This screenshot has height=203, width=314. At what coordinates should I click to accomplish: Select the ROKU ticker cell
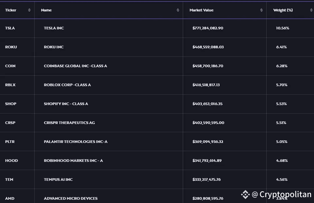[x=11, y=47]
